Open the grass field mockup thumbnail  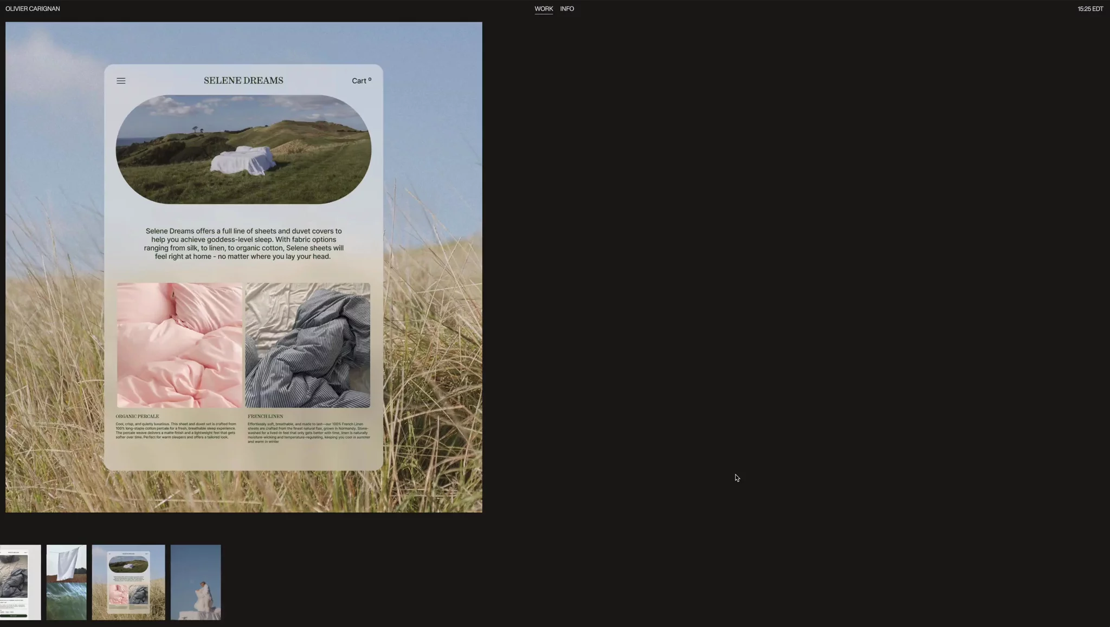(128, 582)
